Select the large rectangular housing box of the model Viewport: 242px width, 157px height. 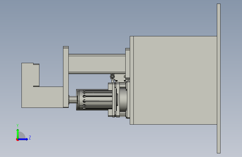pos(175,80)
